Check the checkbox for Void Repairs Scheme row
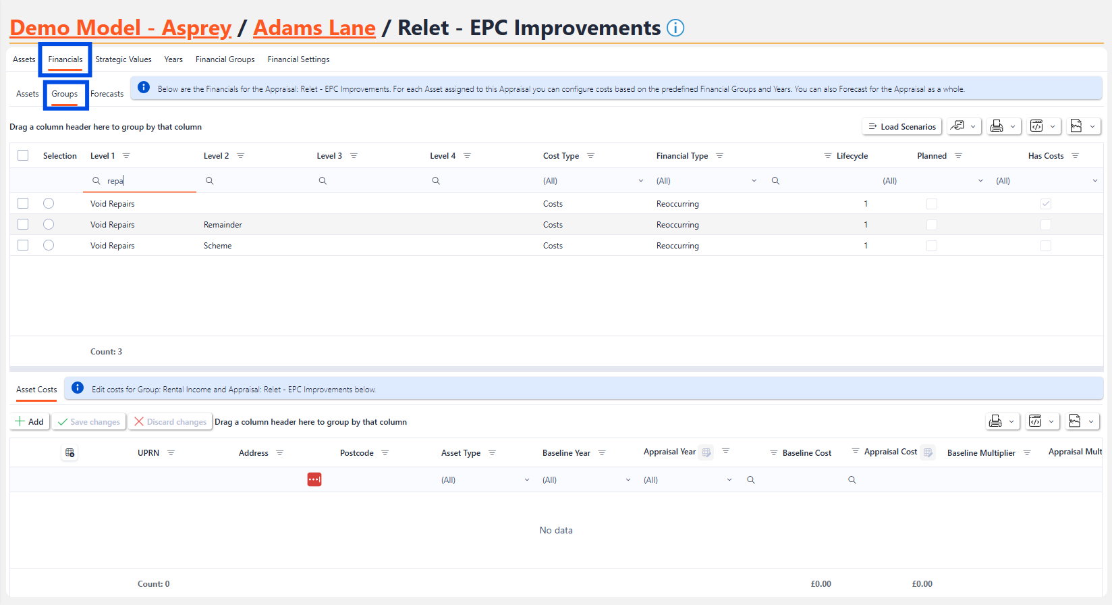 (x=23, y=245)
